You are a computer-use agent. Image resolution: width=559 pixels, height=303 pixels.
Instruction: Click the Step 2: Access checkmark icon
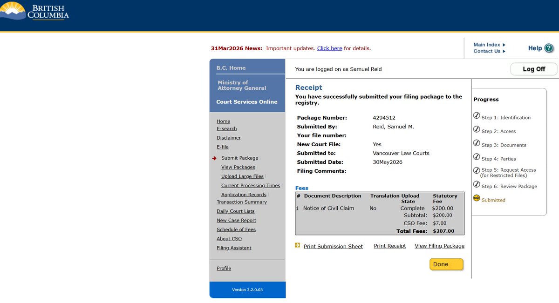[x=477, y=129]
